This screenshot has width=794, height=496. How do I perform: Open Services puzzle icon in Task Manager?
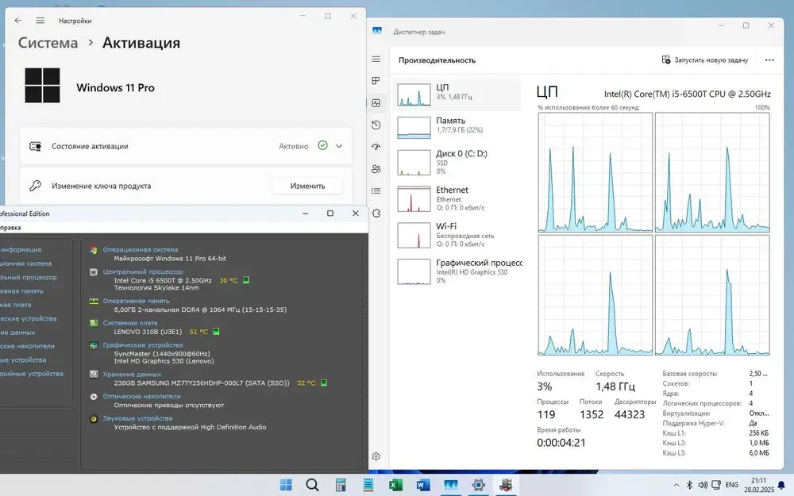coord(376,213)
